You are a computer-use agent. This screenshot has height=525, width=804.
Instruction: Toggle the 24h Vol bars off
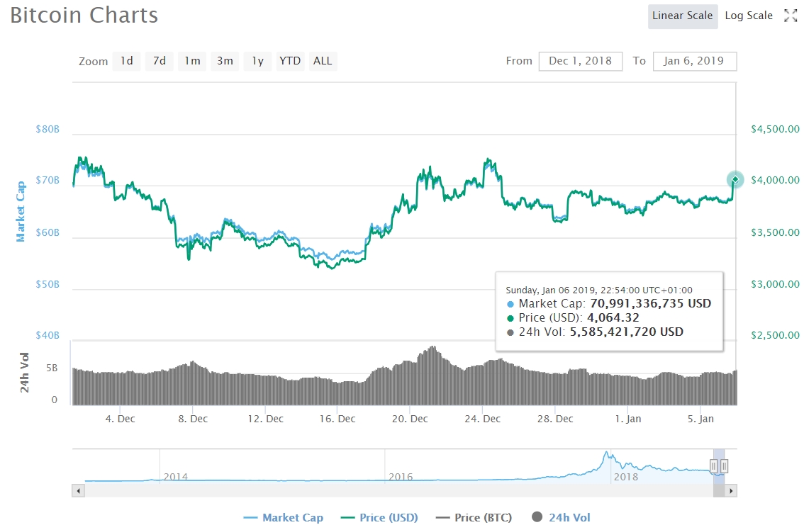pyautogui.click(x=560, y=518)
